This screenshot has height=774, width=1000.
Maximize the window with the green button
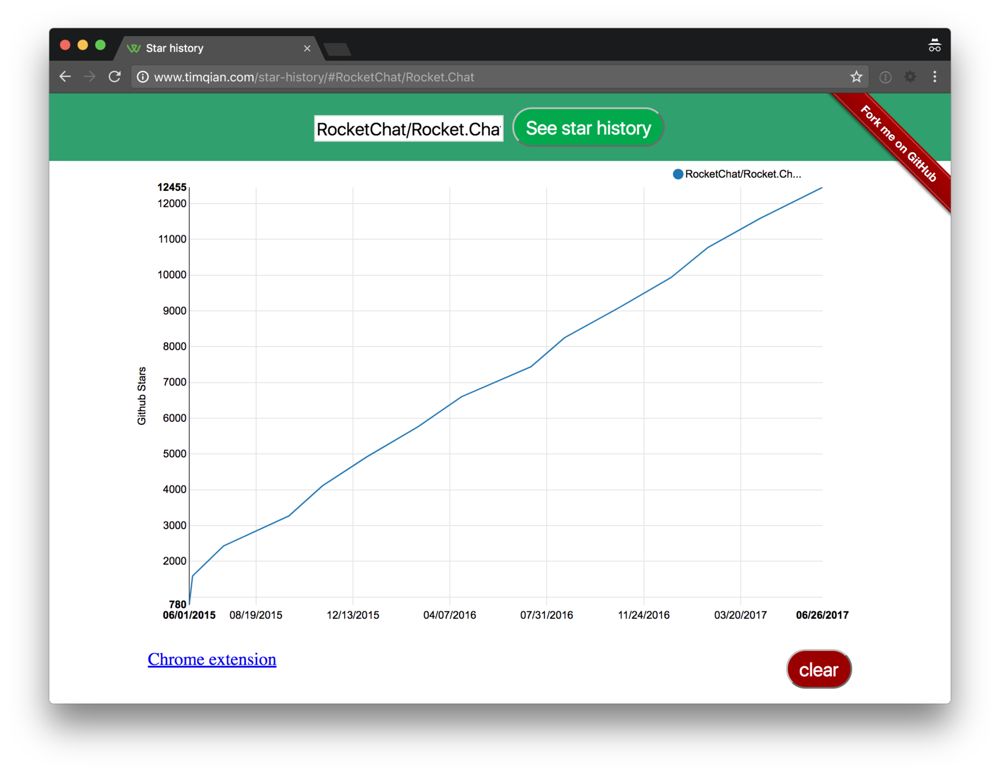click(x=100, y=45)
